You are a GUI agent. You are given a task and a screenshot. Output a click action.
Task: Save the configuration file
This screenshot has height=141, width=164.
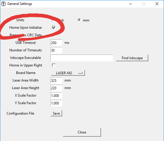tap(56, 113)
